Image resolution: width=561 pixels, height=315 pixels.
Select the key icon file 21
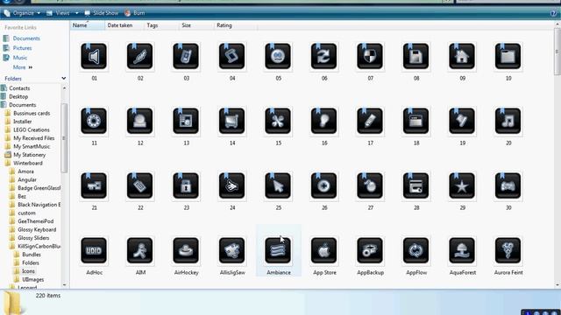coord(94,185)
